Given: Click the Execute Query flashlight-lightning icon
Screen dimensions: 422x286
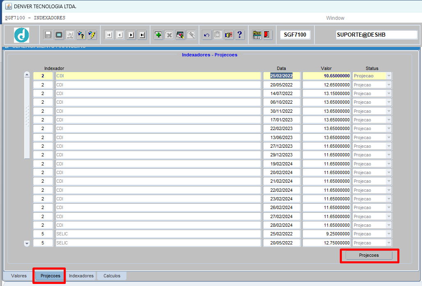Looking at the screenshot, I should pyautogui.click(x=92, y=35).
